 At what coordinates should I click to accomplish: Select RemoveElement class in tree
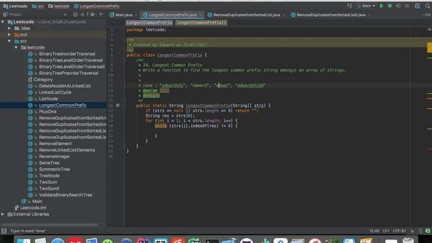[55, 144]
